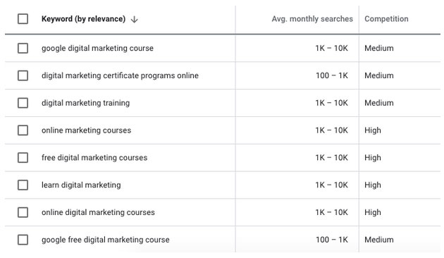This screenshot has height=258, width=444.
Task: Click the Competition column header
Action: tap(386, 19)
